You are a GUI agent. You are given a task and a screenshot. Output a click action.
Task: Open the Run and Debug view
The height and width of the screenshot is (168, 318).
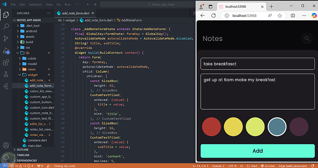[6, 50]
